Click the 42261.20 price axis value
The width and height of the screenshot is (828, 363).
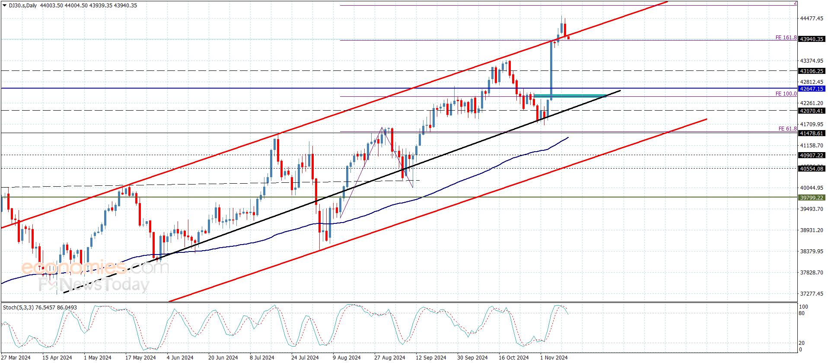pos(812,103)
